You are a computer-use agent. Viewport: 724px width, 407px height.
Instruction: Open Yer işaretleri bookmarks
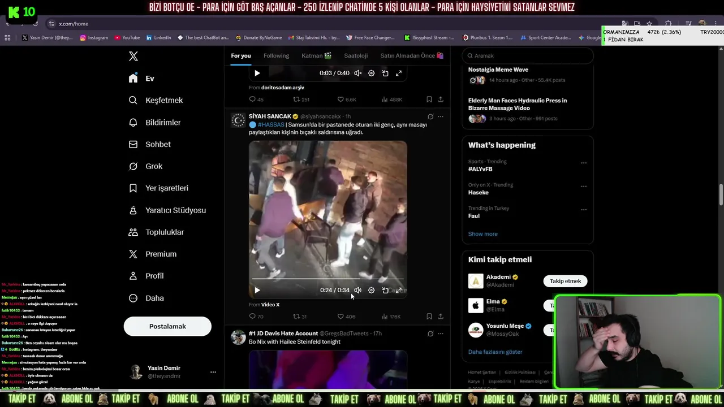(x=158, y=188)
